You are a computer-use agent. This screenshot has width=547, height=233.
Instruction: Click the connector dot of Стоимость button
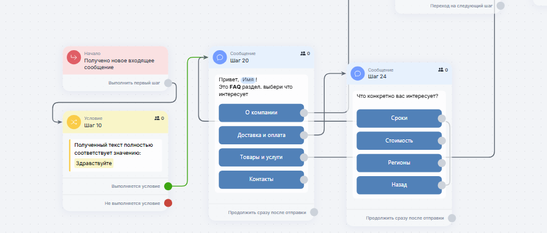click(442, 141)
